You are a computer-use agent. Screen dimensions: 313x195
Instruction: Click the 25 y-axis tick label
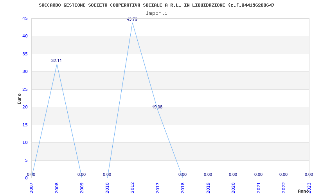click(25, 90)
